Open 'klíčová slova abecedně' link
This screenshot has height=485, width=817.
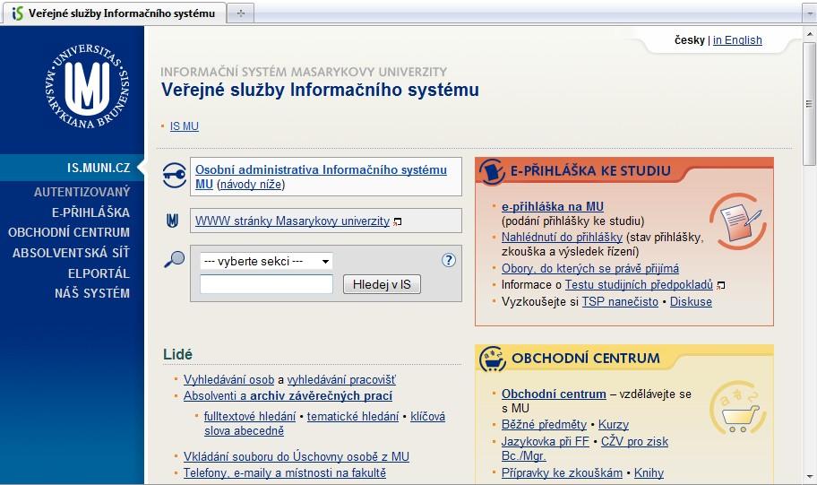coord(324,423)
